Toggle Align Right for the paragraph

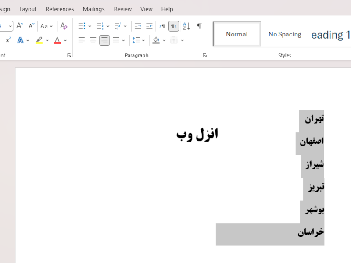click(x=104, y=40)
